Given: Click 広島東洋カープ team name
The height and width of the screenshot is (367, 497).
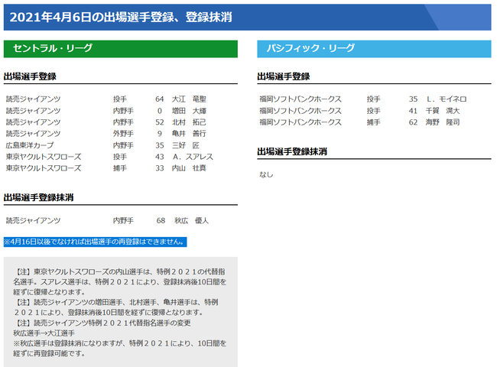Looking at the screenshot, I should (x=30, y=145).
